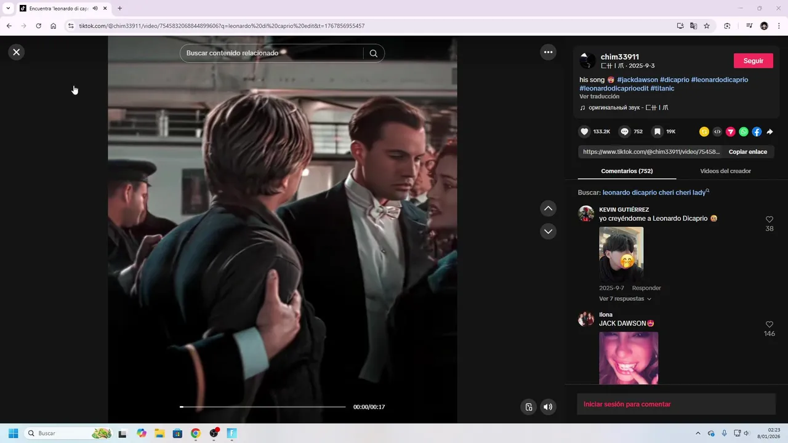788x443 pixels.
Task: Open tab search dropdown arrow
Action: 8,9
